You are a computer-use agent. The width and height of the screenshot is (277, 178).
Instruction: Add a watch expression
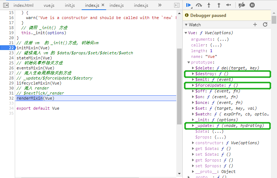pos(255,24)
